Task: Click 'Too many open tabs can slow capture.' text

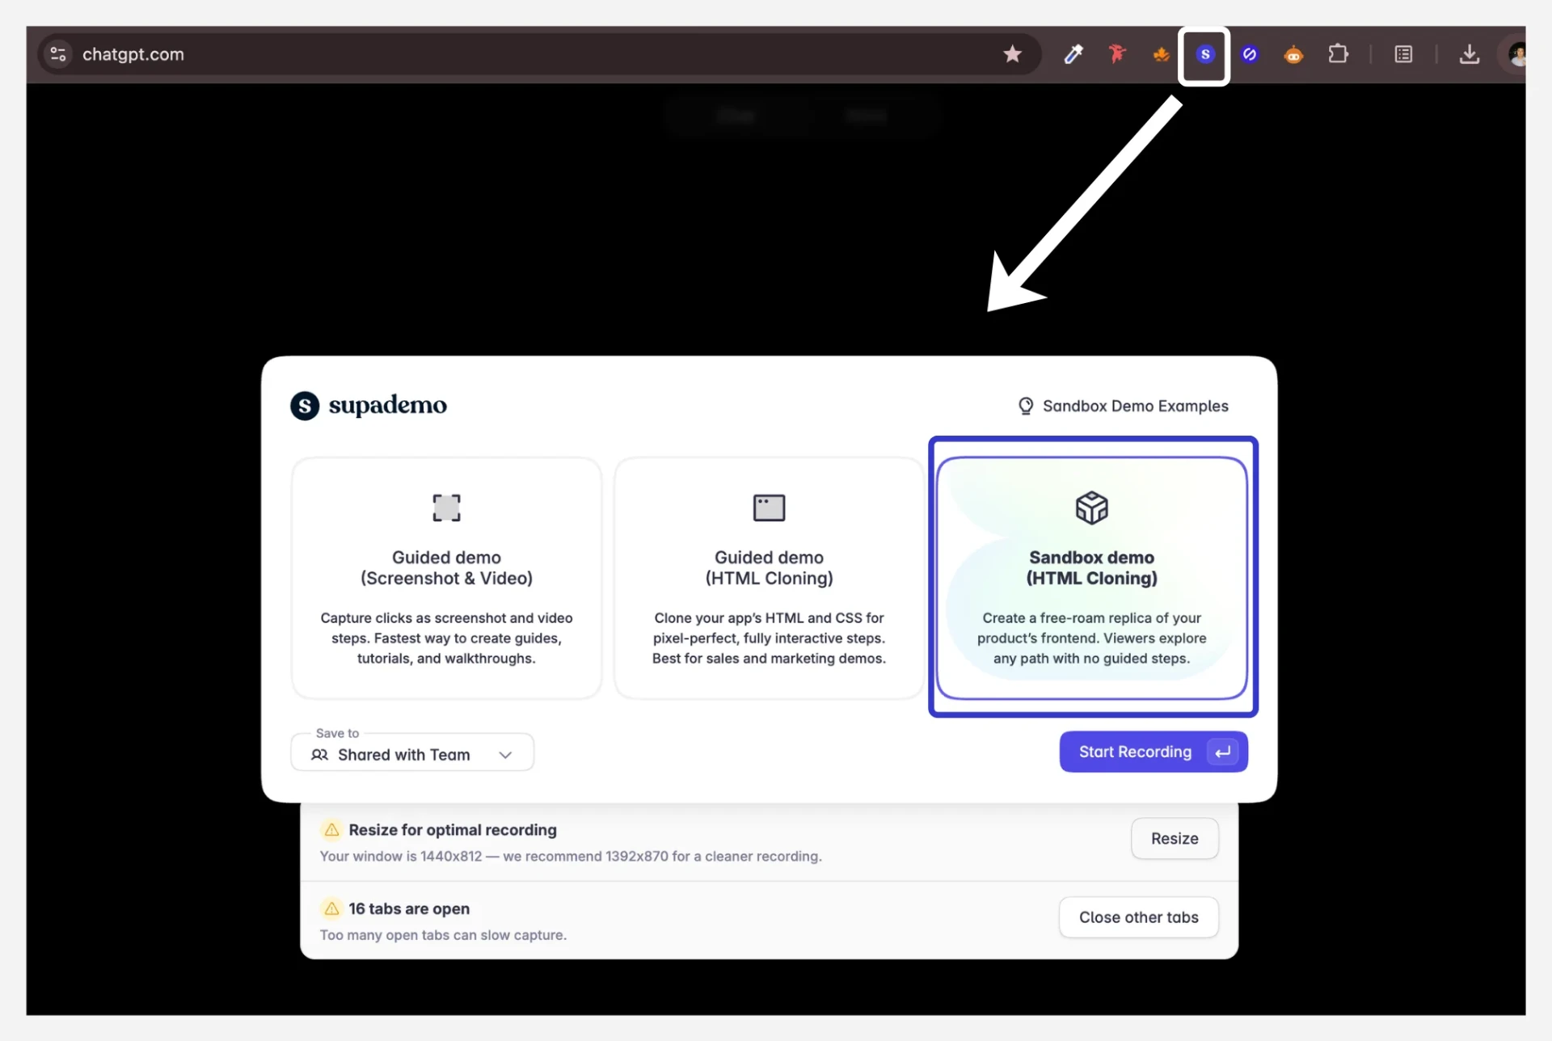Action: (x=443, y=935)
